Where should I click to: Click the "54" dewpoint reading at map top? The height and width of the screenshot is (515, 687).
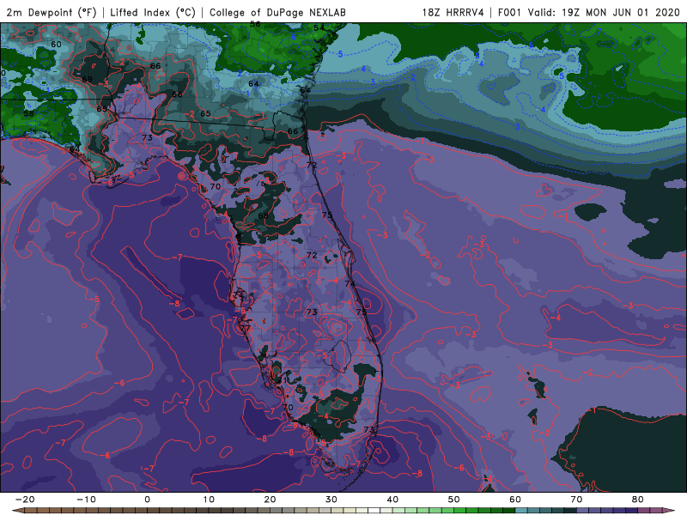(319, 28)
